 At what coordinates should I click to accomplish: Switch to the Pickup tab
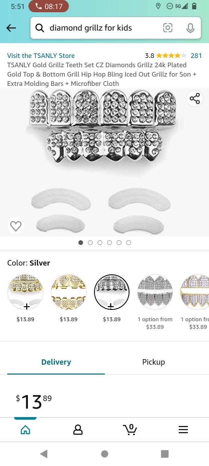(x=153, y=362)
